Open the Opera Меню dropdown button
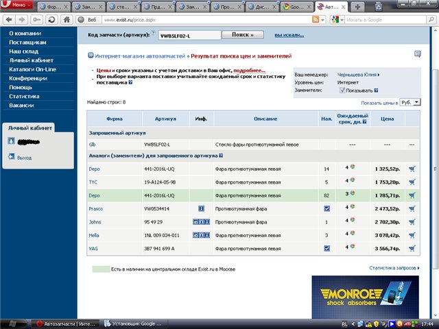The height and width of the screenshot is (329, 439). pos(16,5)
